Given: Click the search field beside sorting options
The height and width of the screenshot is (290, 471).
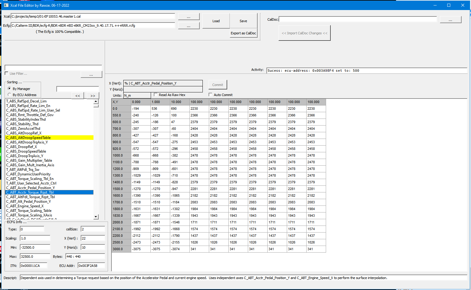Looking at the screenshot, I should point(78,89).
